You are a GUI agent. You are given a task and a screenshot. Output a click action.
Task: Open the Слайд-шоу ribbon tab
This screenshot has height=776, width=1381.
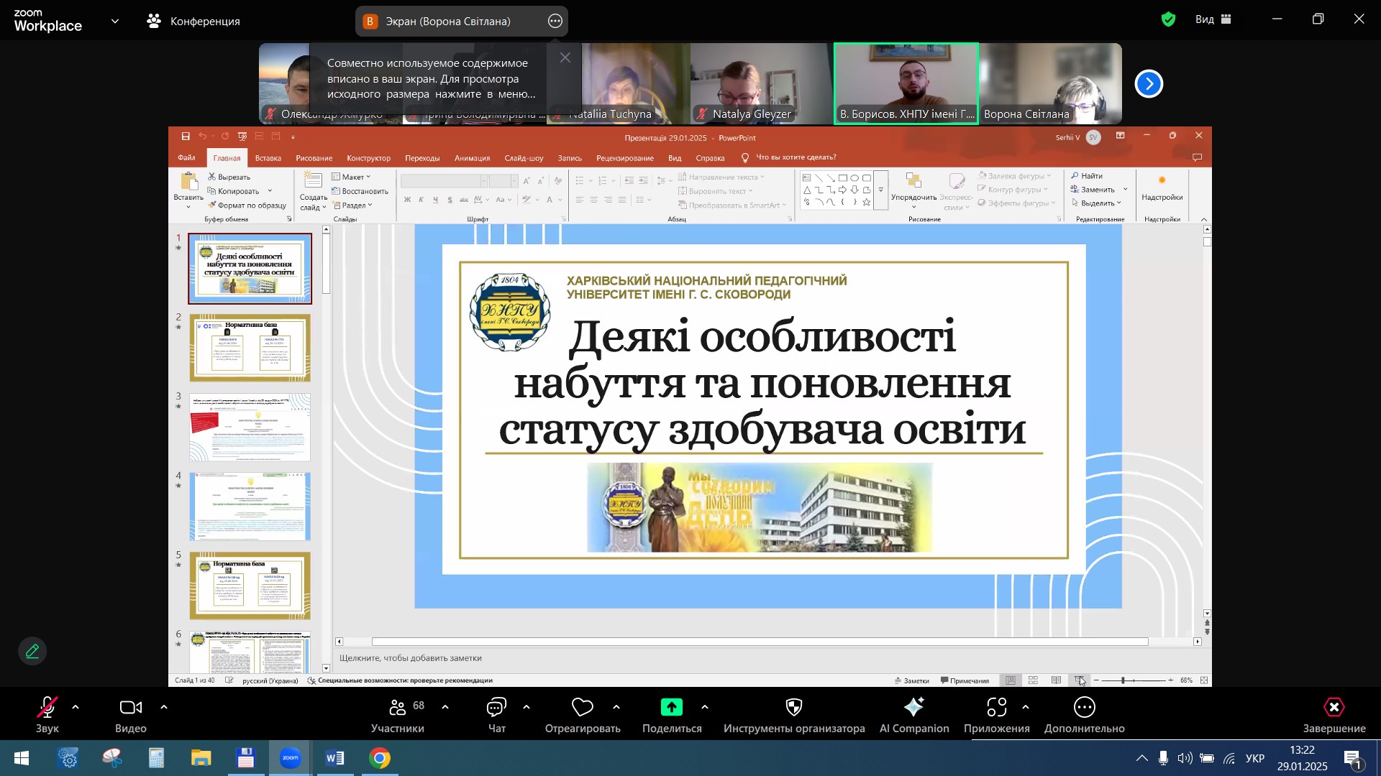524,158
